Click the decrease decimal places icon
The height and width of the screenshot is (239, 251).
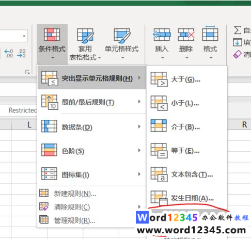point(21,54)
